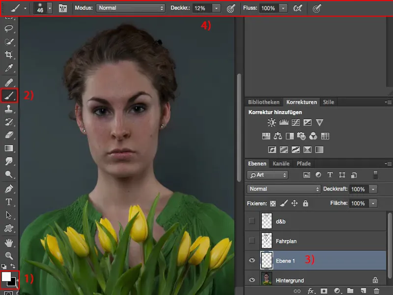
Task: Switch to the Pfade tab
Action: 304,164
